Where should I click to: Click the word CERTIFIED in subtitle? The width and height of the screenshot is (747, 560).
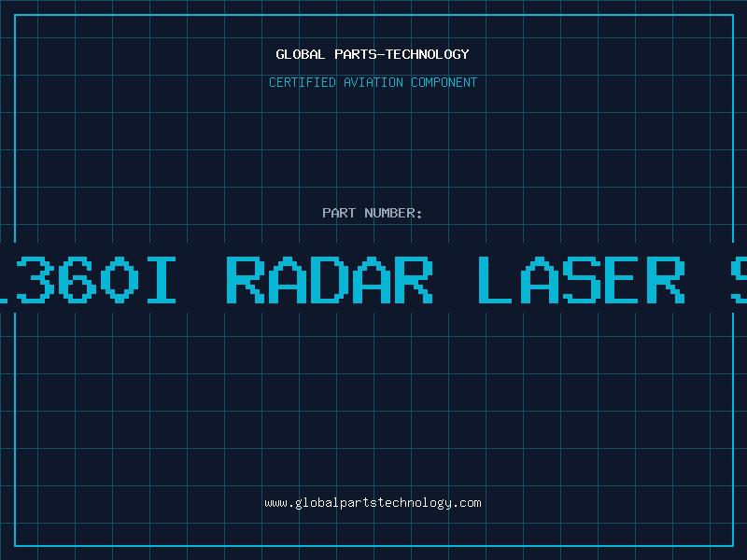303,82
